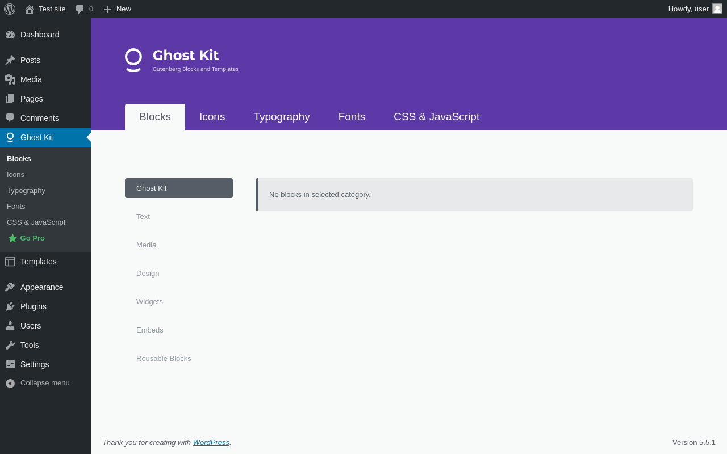Switch to the Icons tab

pyautogui.click(x=212, y=117)
